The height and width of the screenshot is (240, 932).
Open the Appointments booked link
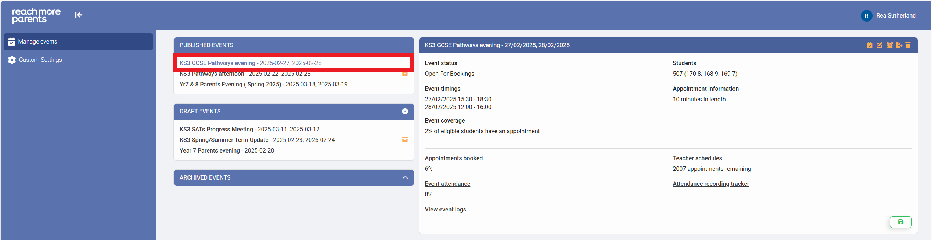click(453, 158)
